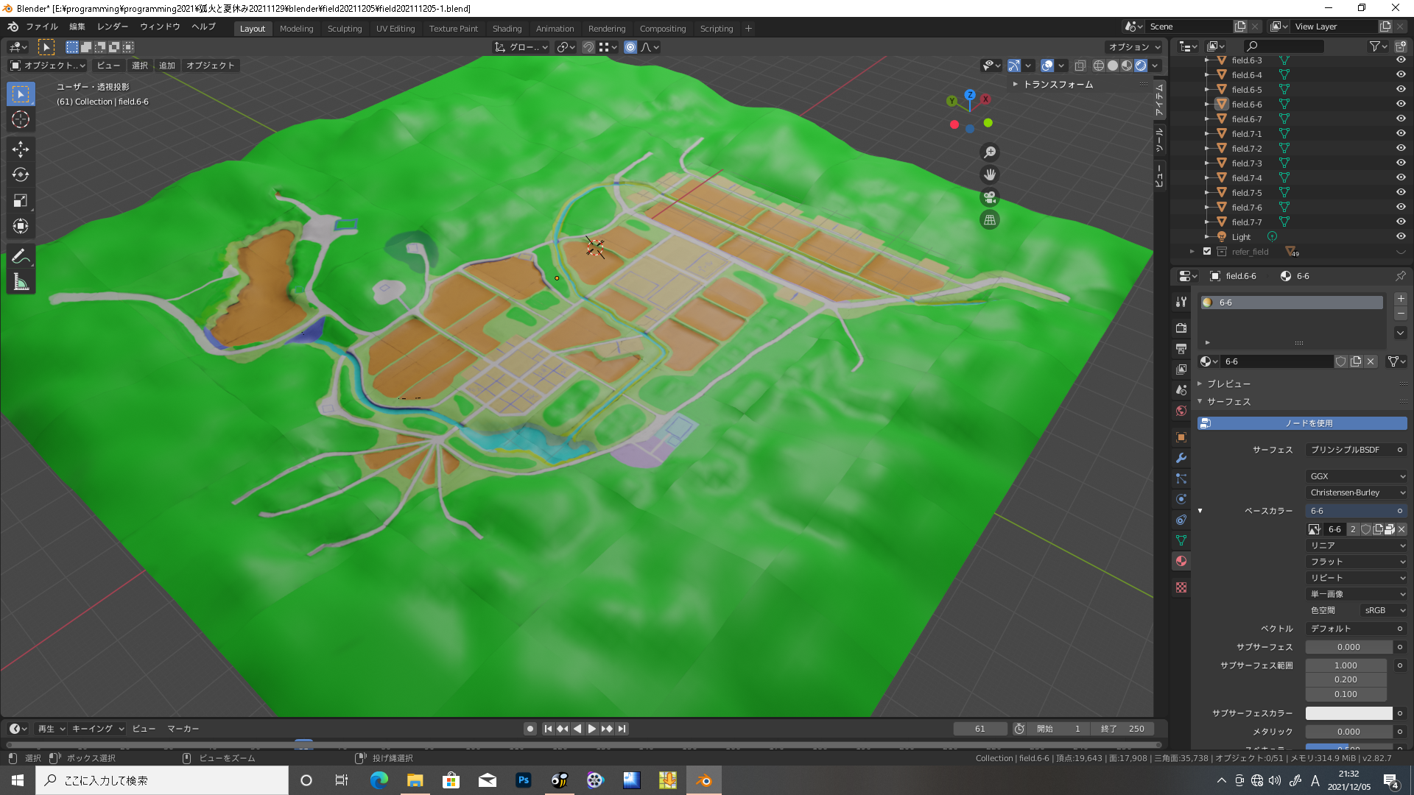Toggle visibility of Light object
The width and height of the screenshot is (1414, 795).
coord(1401,236)
